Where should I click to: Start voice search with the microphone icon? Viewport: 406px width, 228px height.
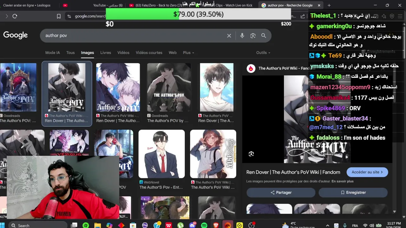pyautogui.click(x=242, y=36)
